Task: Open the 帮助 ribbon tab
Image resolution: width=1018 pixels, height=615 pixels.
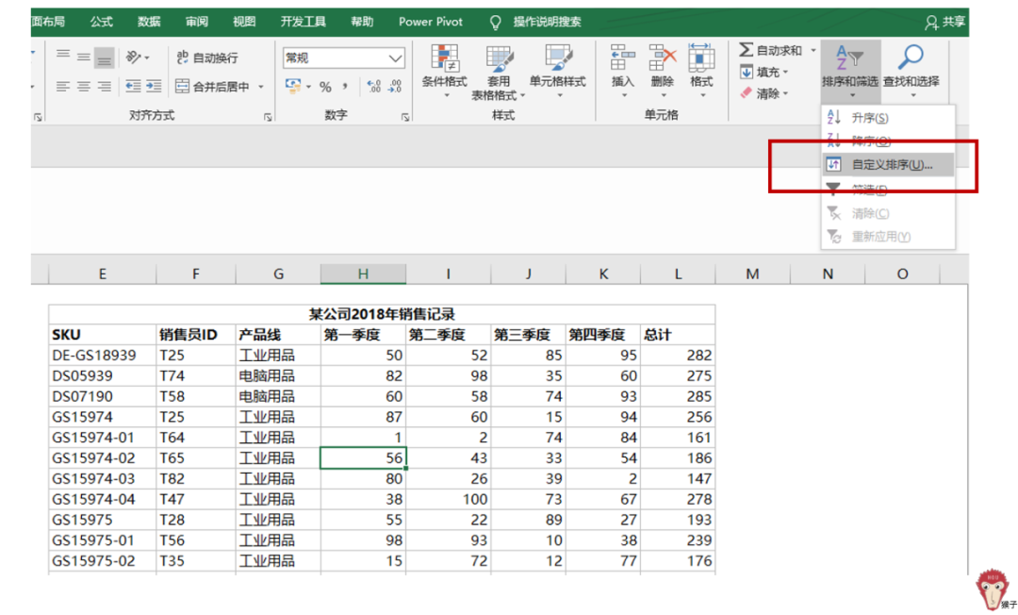Action: (x=362, y=22)
